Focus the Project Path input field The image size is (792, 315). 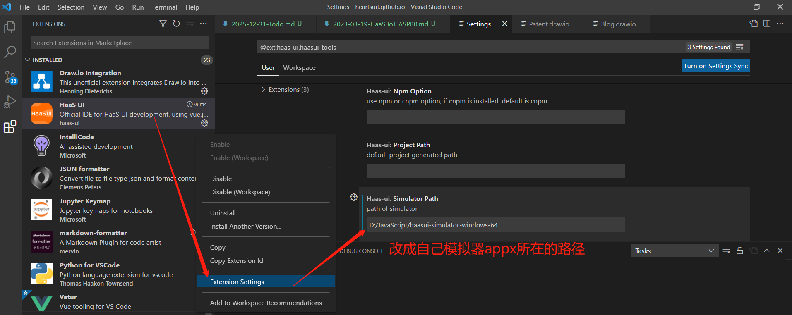496,171
